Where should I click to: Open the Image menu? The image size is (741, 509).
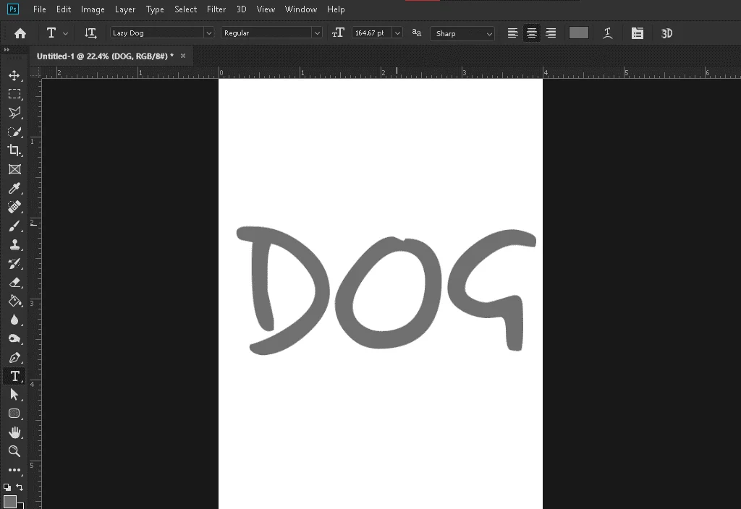tap(93, 9)
